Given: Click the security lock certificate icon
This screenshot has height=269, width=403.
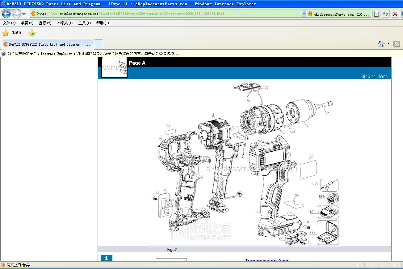Looking at the screenshot, I should pyautogui.click(x=310, y=14).
